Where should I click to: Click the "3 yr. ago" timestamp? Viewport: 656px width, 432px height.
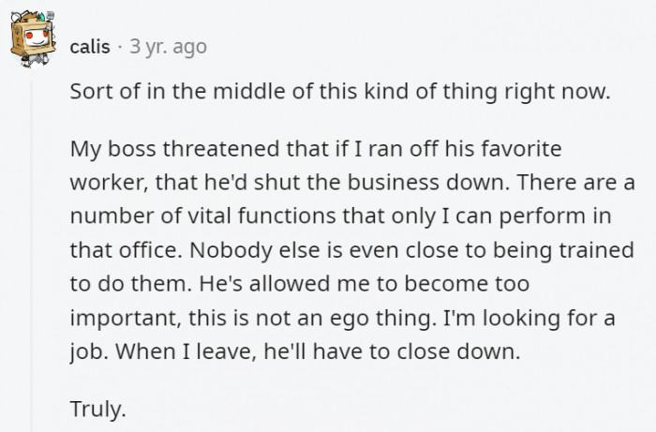click(x=168, y=46)
